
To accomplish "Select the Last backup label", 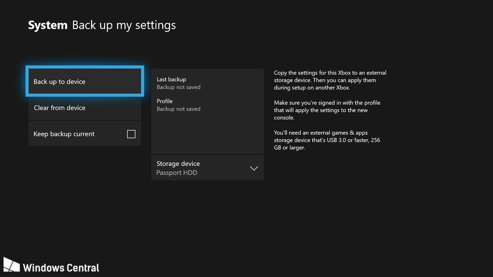I will (172, 79).
